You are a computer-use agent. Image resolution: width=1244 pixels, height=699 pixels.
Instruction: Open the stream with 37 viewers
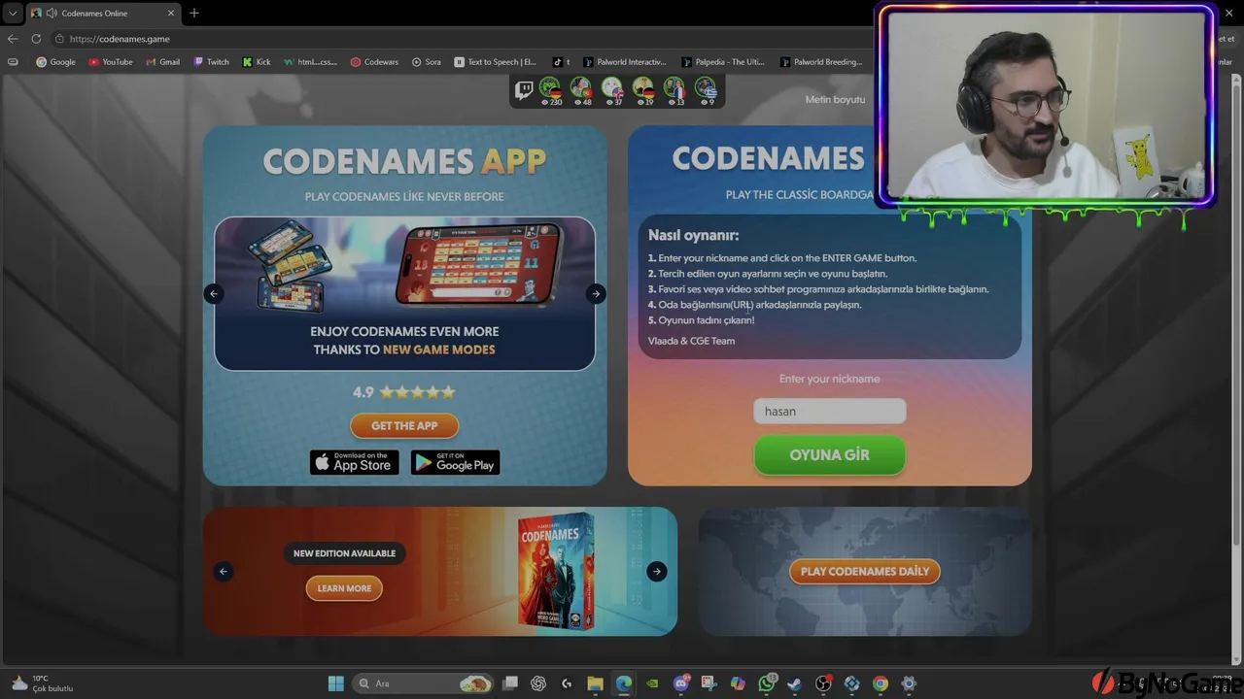point(612,91)
